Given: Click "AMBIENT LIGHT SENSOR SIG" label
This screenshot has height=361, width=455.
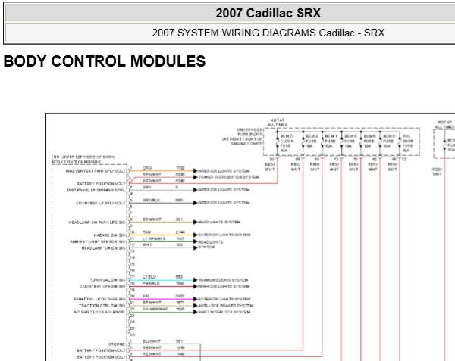Looking at the screenshot, I should click(x=98, y=241).
